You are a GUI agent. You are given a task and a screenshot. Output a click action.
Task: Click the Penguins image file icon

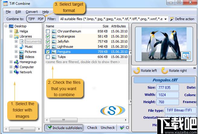[54, 52]
